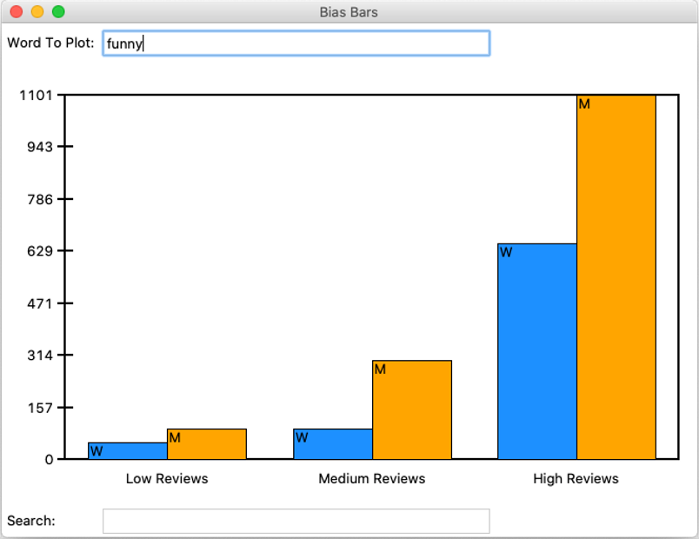Click the 0 value on the y-axis
The image size is (699, 539).
[x=47, y=459]
